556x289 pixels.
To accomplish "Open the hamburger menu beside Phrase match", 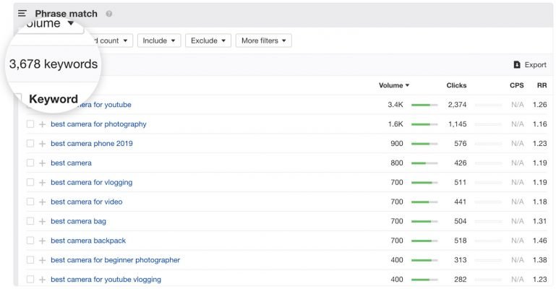I will pyautogui.click(x=22, y=14).
